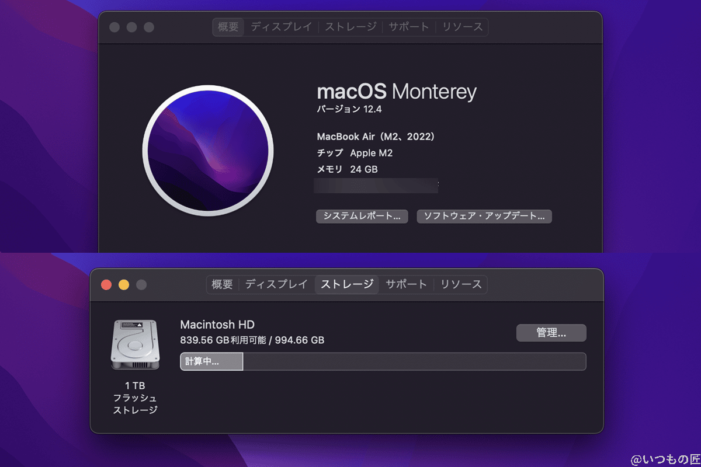
Task: Open storage management via the 管理 button
Action: tap(551, 333)
